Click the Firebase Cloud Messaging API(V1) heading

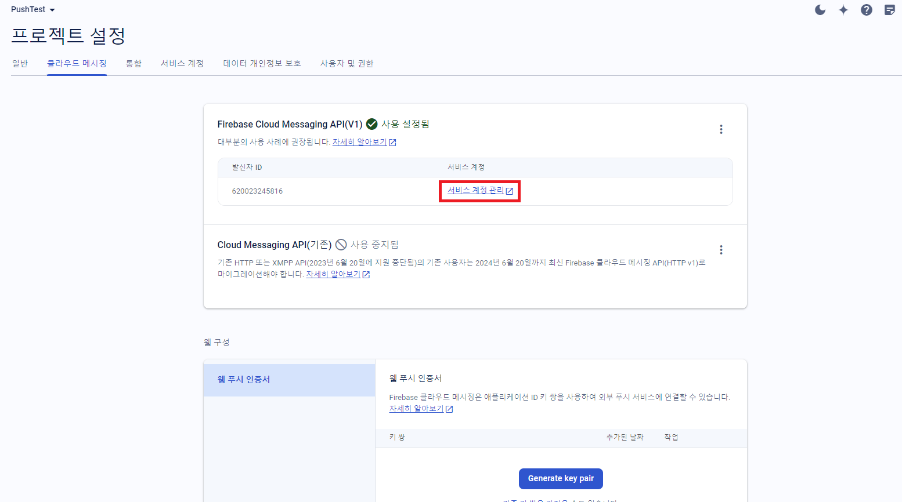click(x=290, y=124)
